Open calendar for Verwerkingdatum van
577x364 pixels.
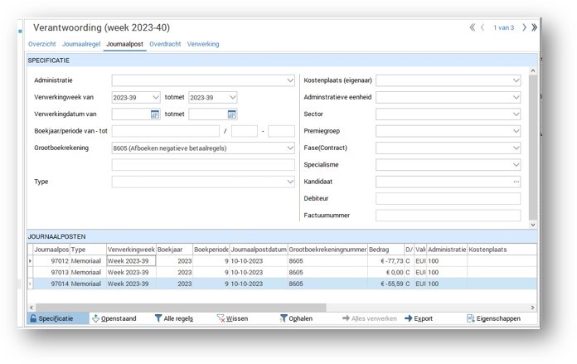[155, 114]
